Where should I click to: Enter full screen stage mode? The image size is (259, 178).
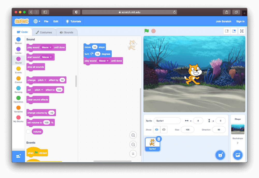[x=242, y=31]
